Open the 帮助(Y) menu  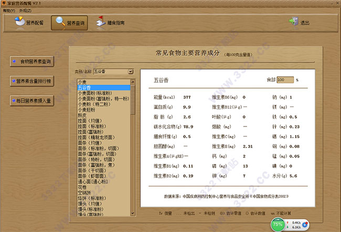9,10
